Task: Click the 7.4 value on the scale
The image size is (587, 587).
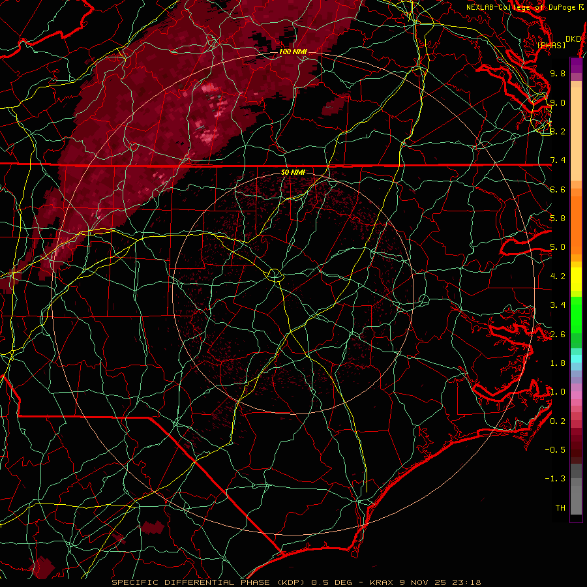Action: [558, 160]
